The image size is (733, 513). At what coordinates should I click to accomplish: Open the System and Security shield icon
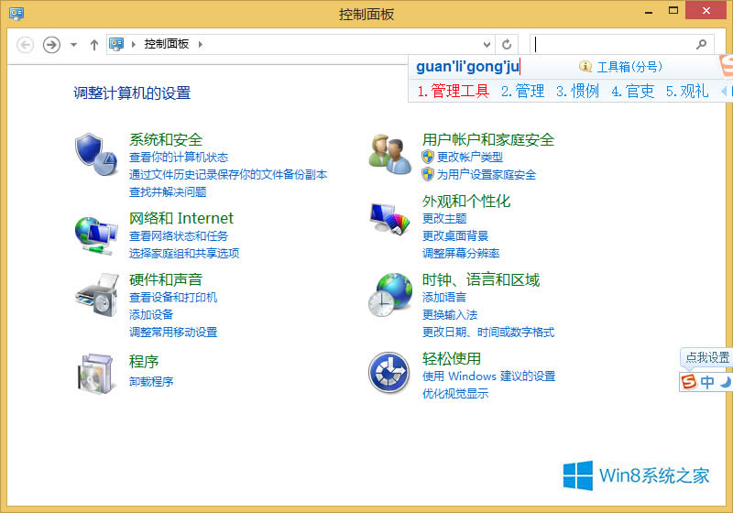pyautogui.click(x=97, y=154)
